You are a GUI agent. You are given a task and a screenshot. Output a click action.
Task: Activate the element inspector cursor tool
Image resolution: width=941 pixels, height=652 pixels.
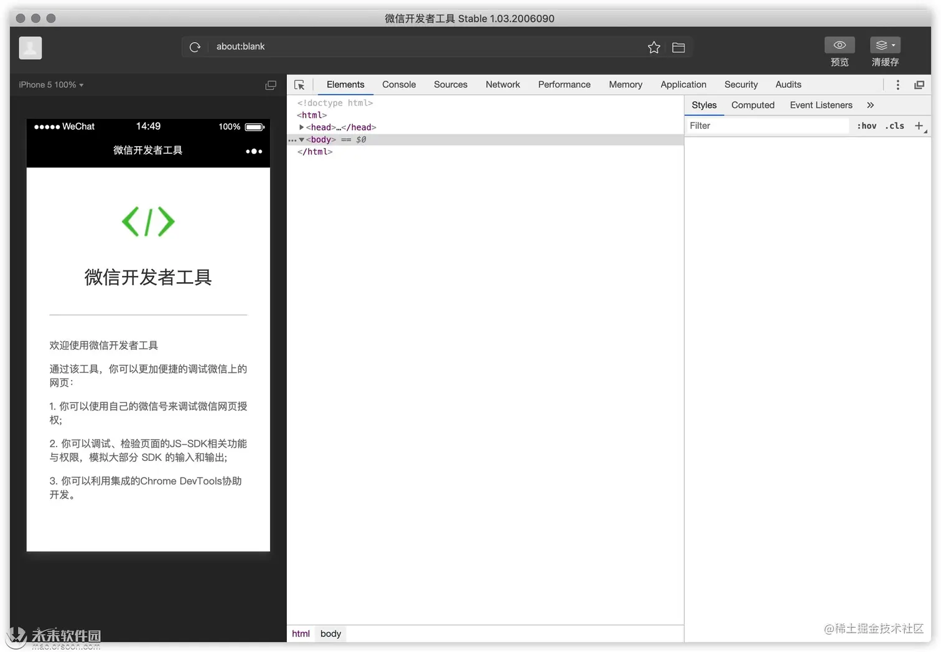(299, 85)
